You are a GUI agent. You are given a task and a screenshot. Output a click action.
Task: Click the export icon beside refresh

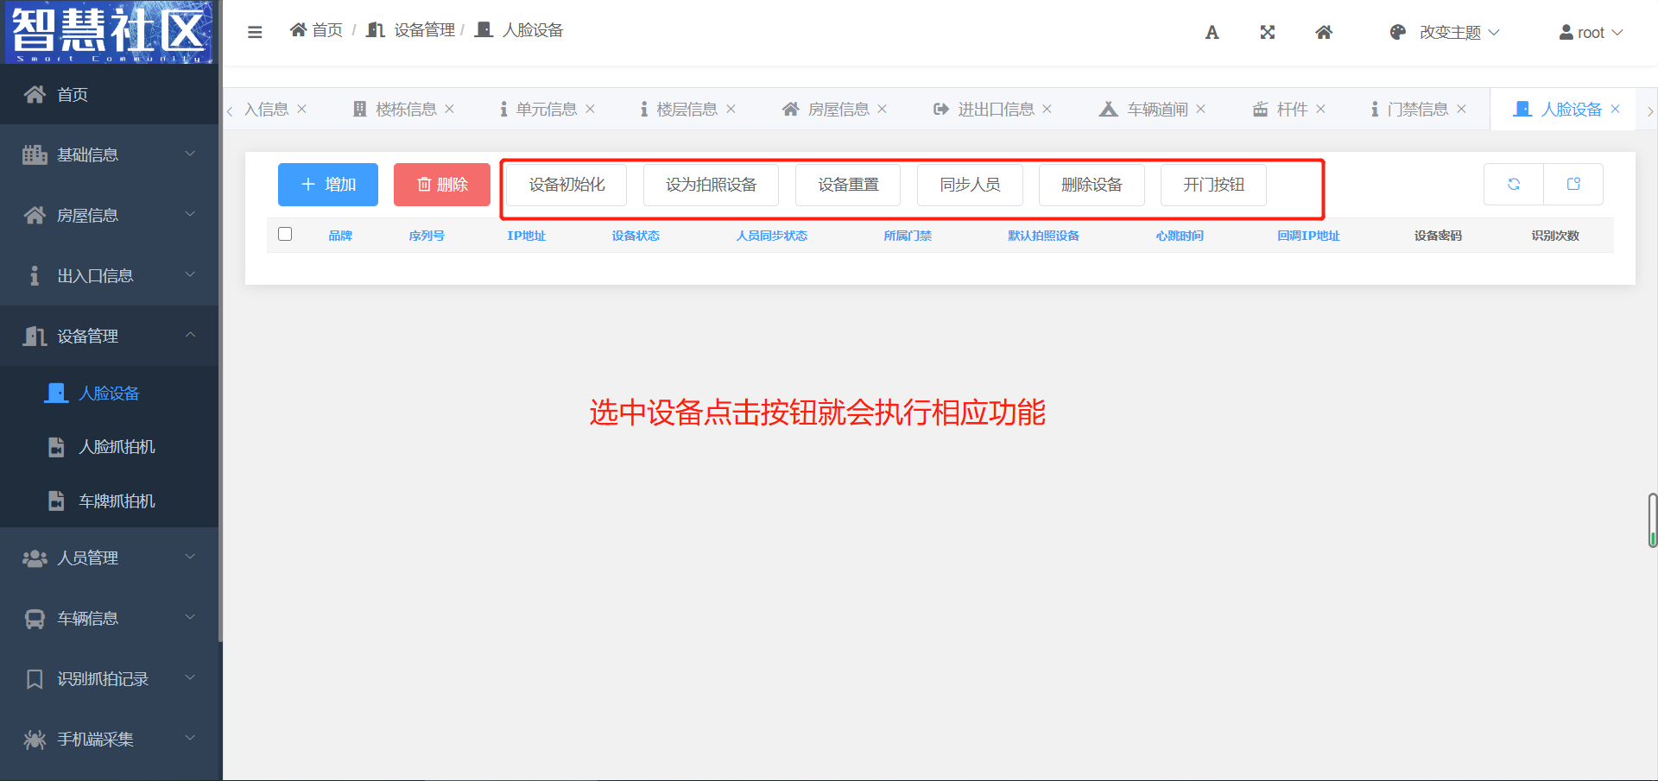1573,184
